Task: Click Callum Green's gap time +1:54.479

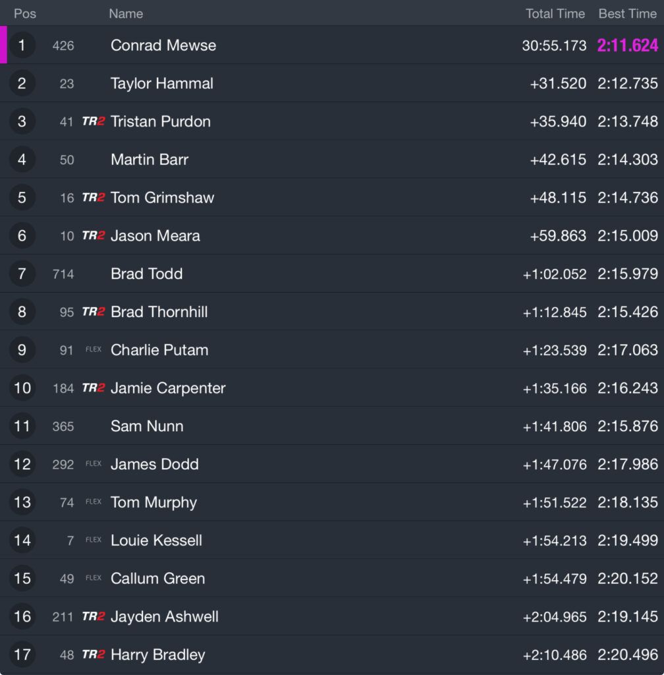Action: pyautogui.click(x=555, y=579)
